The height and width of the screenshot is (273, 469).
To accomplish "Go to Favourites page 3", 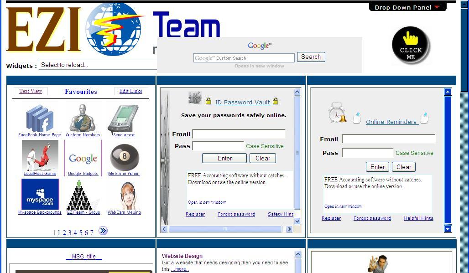I will coord(70,233).
